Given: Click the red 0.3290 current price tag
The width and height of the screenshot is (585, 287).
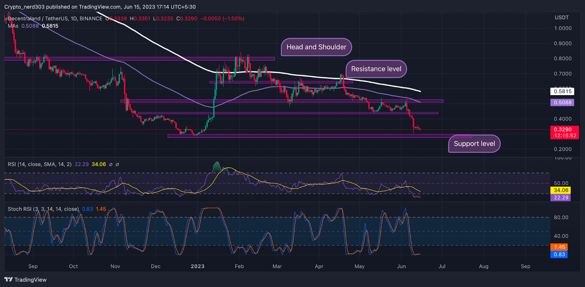Looking at the screenshot, I should click(564, 129).
